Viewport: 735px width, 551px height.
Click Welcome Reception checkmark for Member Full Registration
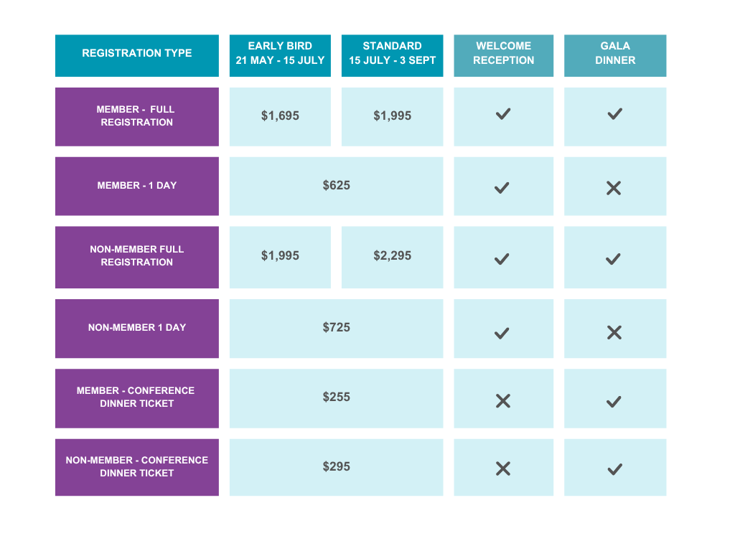503,114
